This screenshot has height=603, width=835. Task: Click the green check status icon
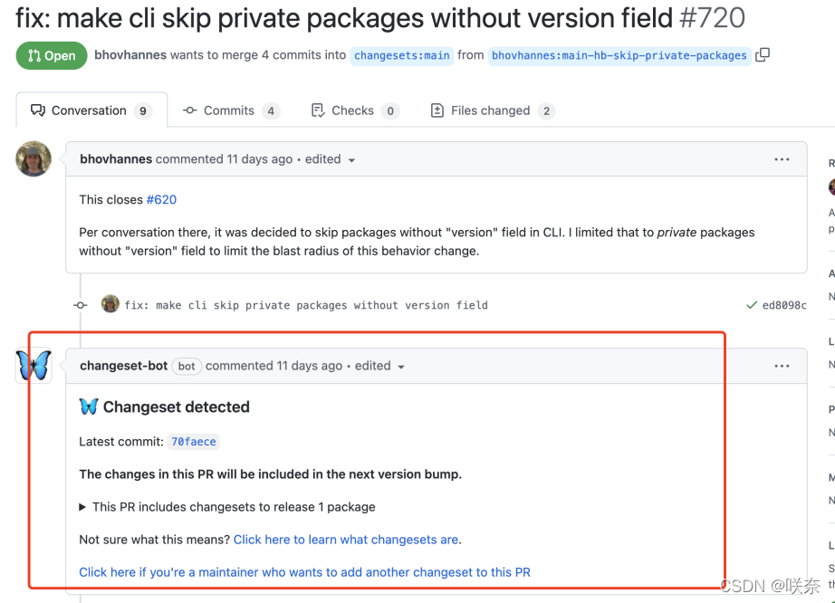pyautogui.click(x=752, y=305)
